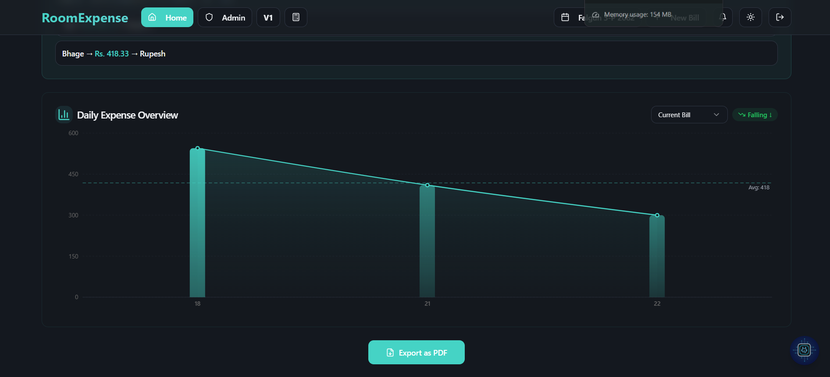This screenshot has height=377, width=830.
Task: Click the RoomExpense logo
Action: (85, 18)
